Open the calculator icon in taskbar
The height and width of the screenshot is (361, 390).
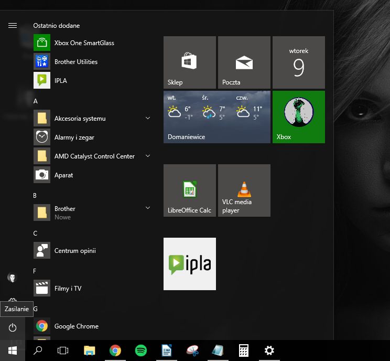243,351
